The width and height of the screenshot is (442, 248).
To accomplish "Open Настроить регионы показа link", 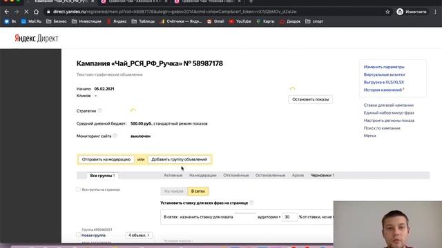I will (389, 121).
